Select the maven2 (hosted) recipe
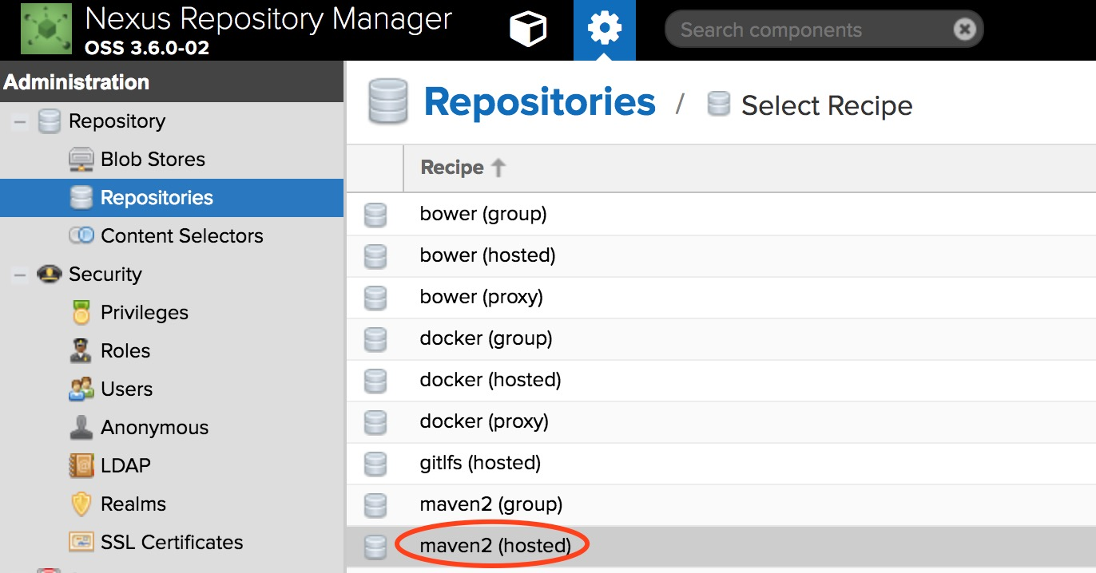Viewport: 1096px width, 573px height. coord(496,547)
